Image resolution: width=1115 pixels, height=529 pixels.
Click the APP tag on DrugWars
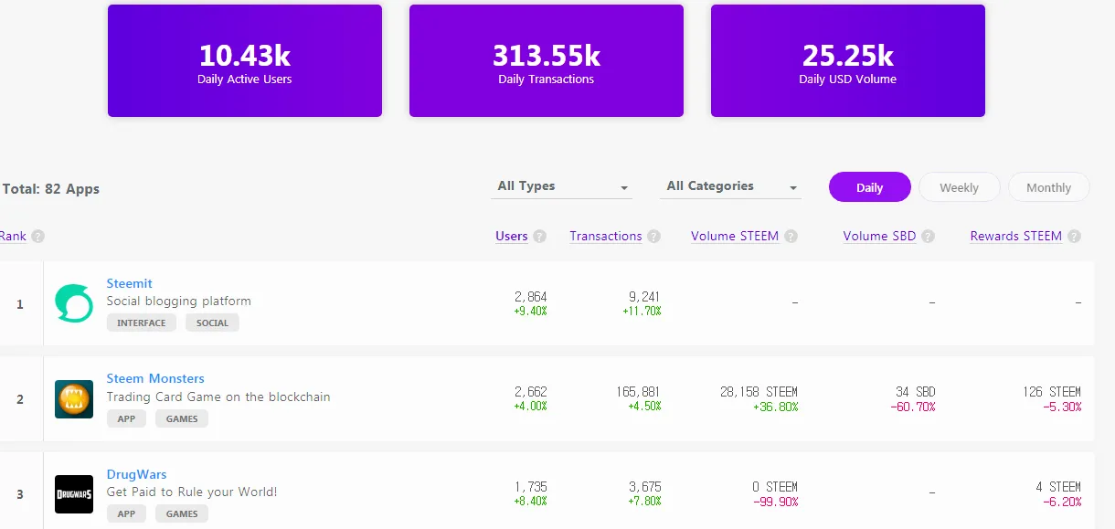click(126, 513)
